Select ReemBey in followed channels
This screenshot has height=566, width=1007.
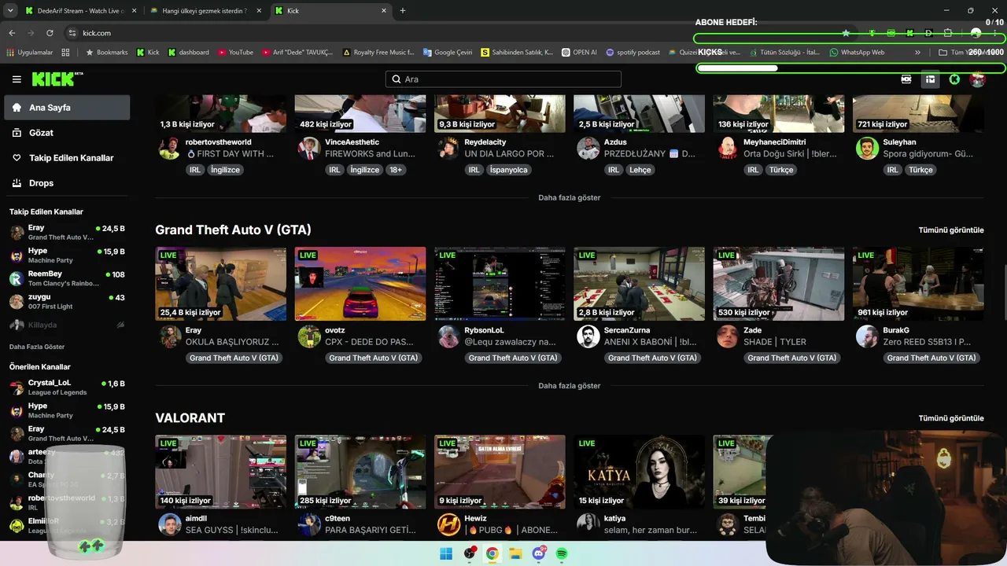pyautogui.click(x=67, y=278)
